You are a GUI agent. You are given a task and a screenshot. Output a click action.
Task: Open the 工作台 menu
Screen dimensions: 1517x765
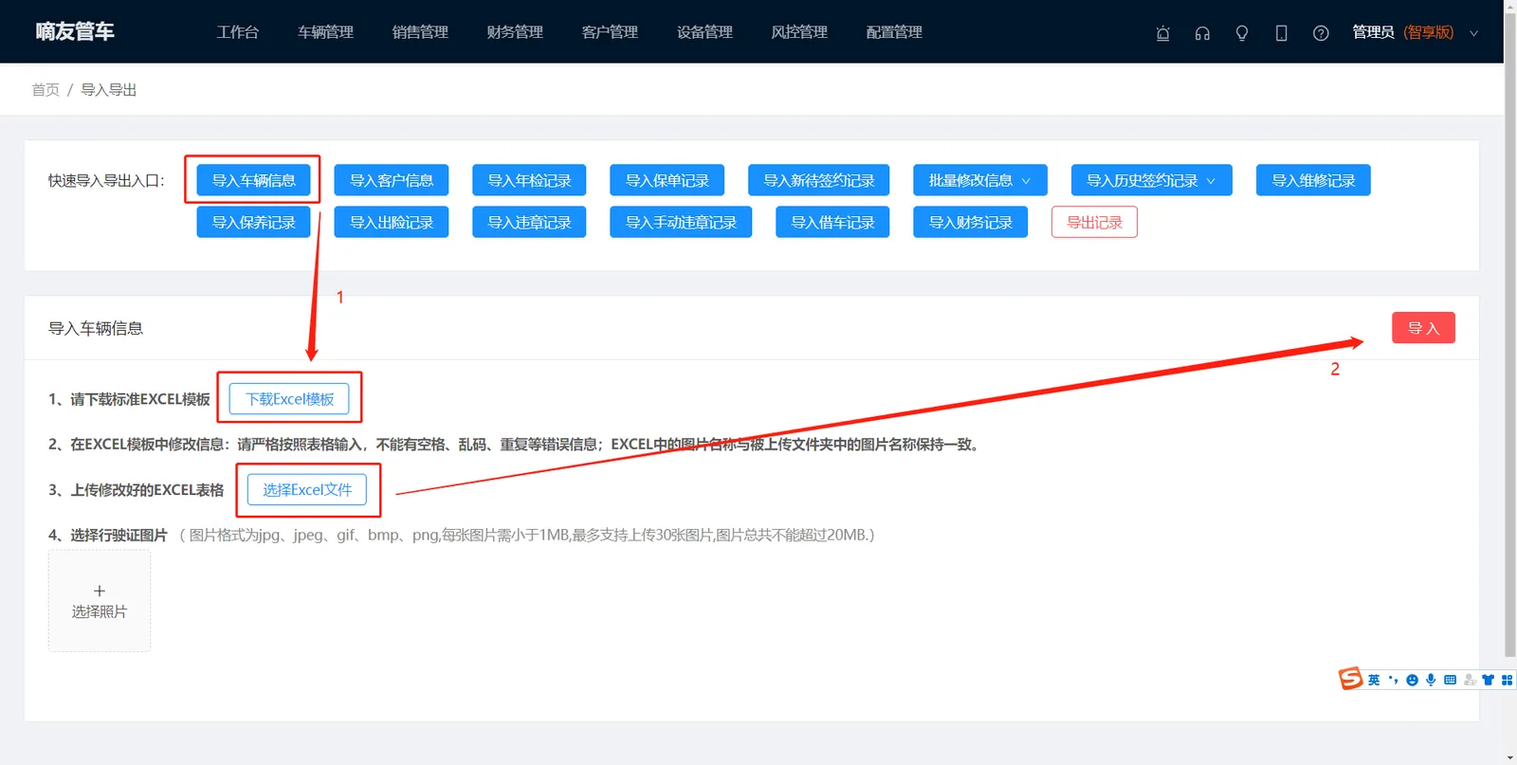237,32
